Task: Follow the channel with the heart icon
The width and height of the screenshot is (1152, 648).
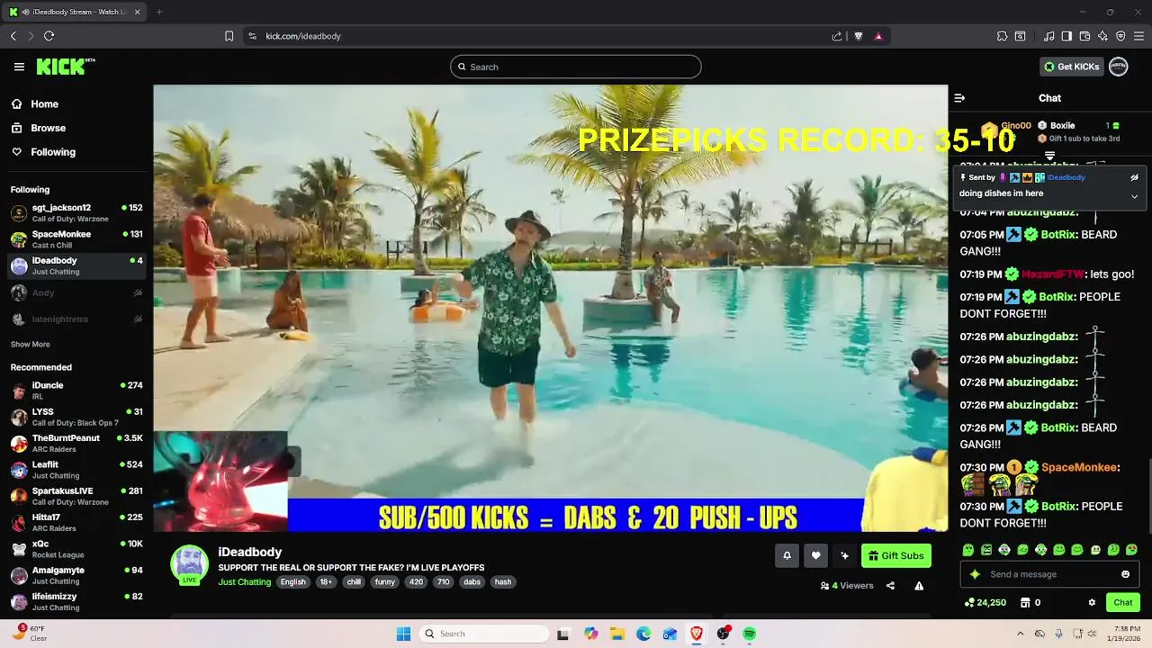Action: point(815,555)
